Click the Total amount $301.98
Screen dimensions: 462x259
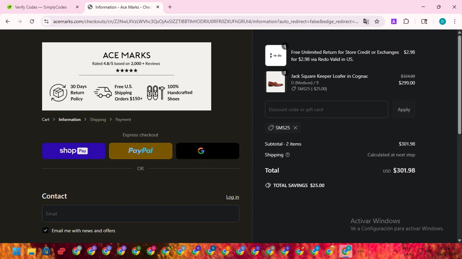(404, 170)
